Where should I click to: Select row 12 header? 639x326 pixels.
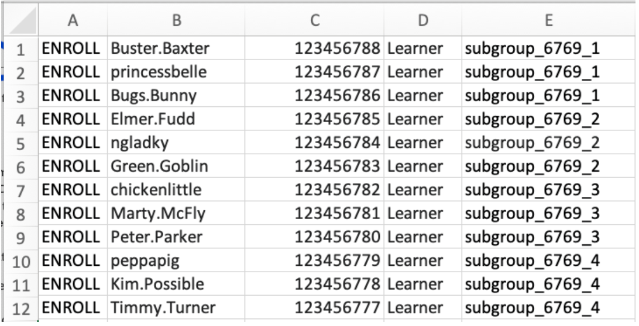coord(21,308)
